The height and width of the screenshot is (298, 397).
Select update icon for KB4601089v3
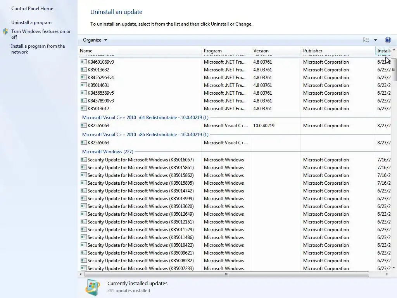click(84, 62)
